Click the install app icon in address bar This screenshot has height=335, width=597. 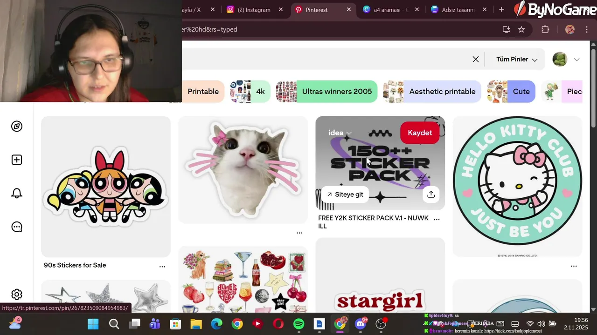(x=506, y=29)
